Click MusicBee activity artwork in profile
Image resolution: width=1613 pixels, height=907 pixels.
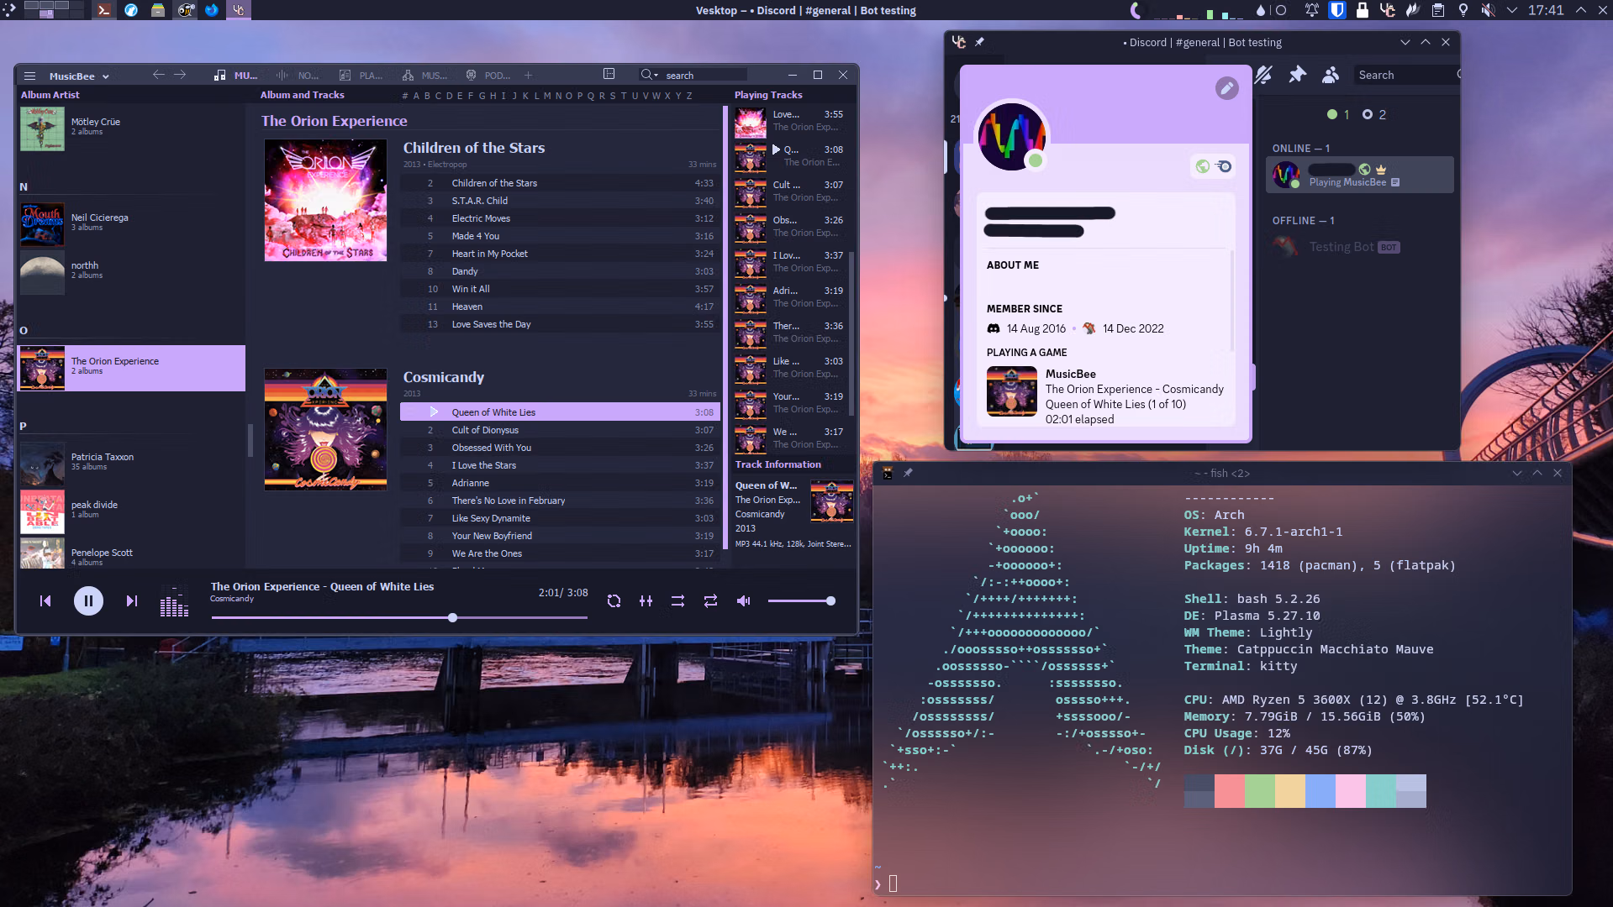pyautogui.click(x=1011, y=391)
